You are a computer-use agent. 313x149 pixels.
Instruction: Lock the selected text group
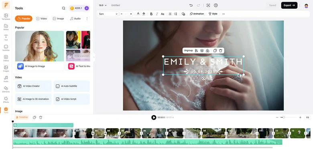(x=207, y=51)
